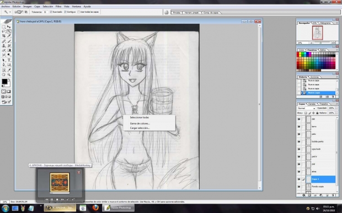The image size is (342, 213).
Task: Switch to the Muestras tab
Action: pos(312,50)
